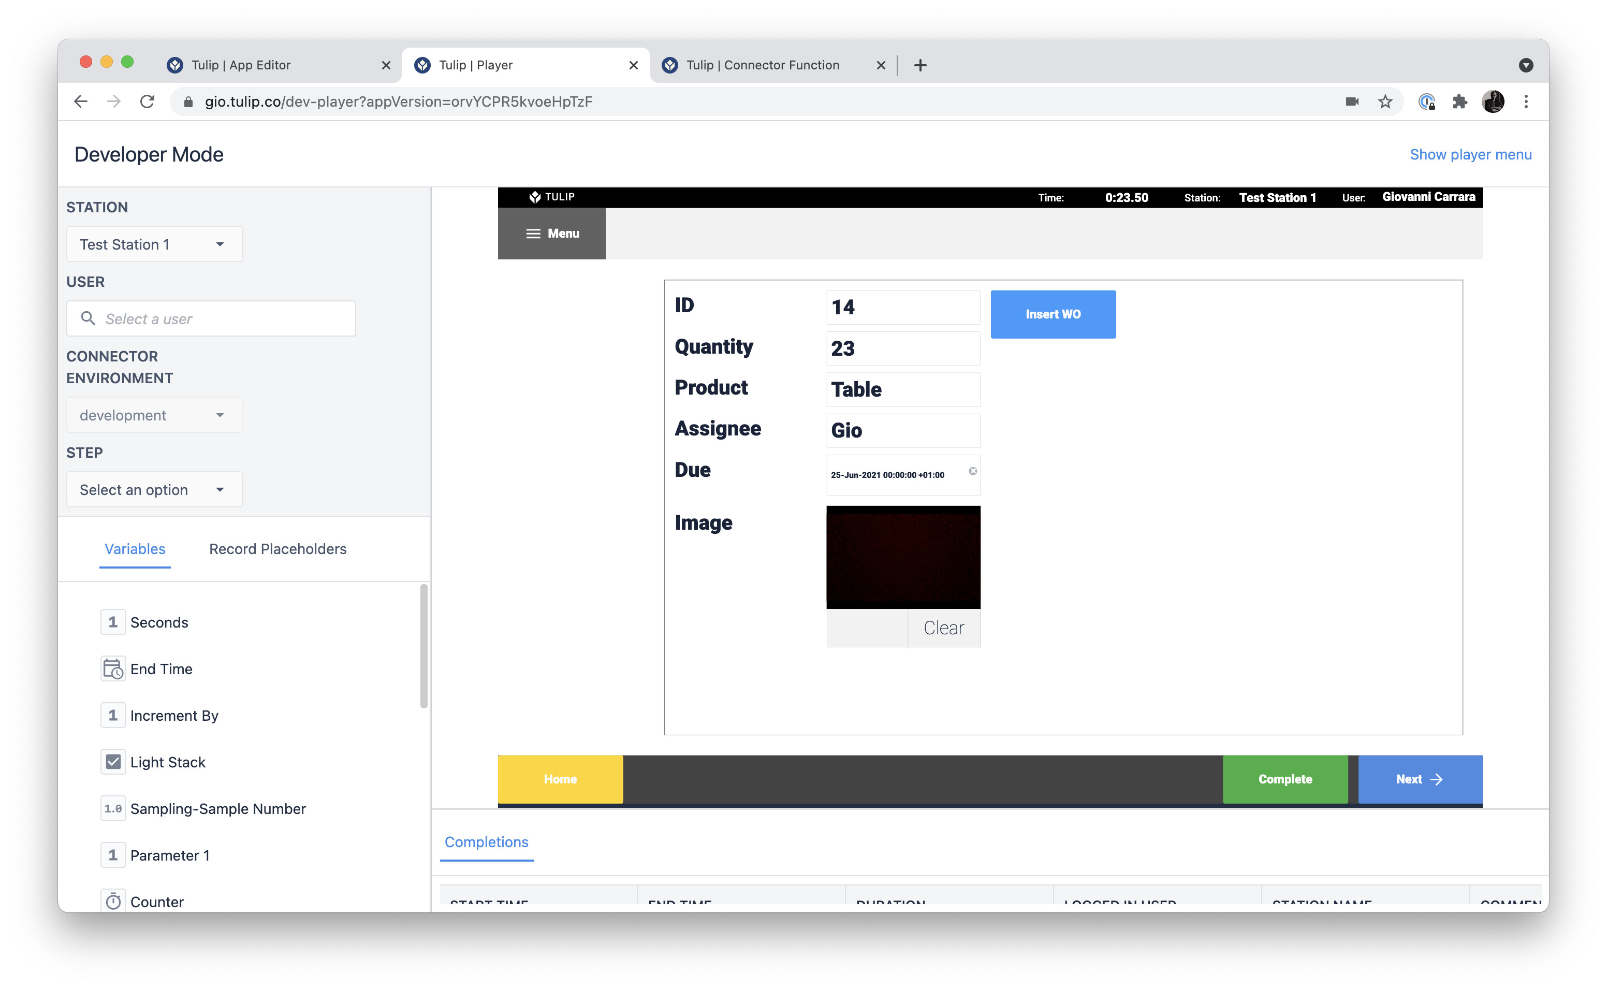Viewport: 1607px width, 989px height.
Task: Click the hamburger Menu button in player
Action: click(x=551, y=234)
